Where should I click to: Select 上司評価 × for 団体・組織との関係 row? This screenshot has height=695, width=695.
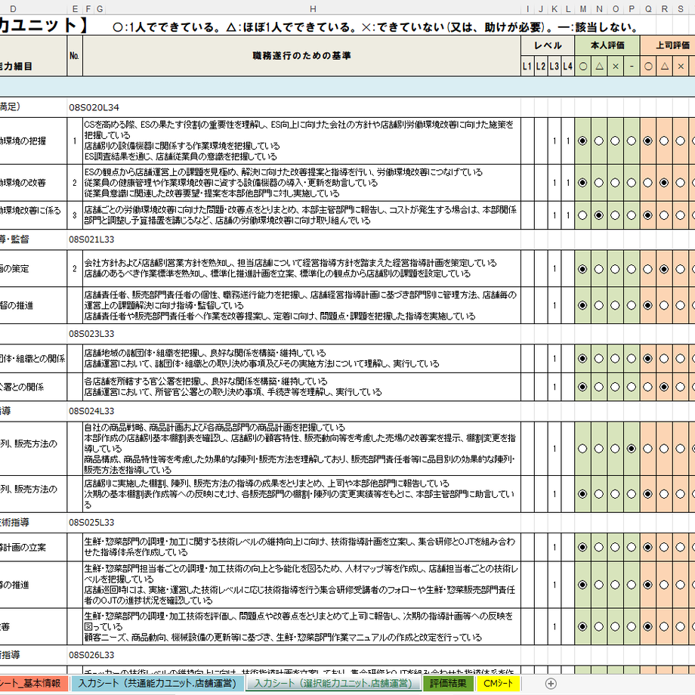pyautogui.click(x=681, y=359)
